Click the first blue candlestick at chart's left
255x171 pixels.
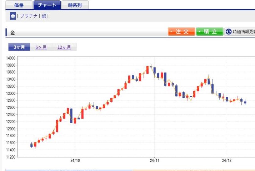[x=31, y=145]
